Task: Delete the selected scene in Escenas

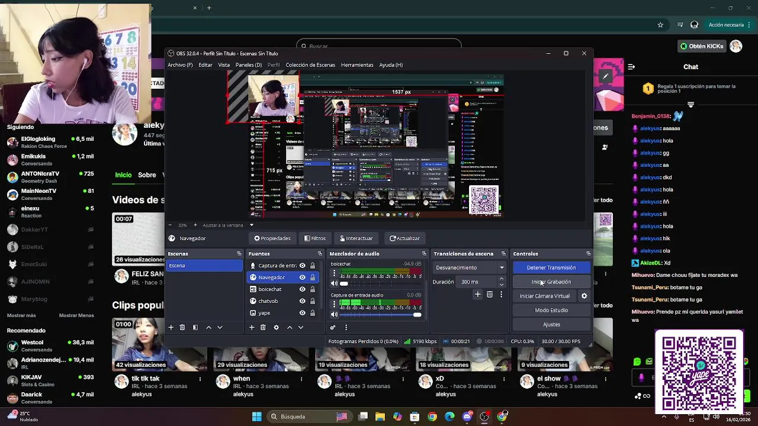Action: pos(182,327)
